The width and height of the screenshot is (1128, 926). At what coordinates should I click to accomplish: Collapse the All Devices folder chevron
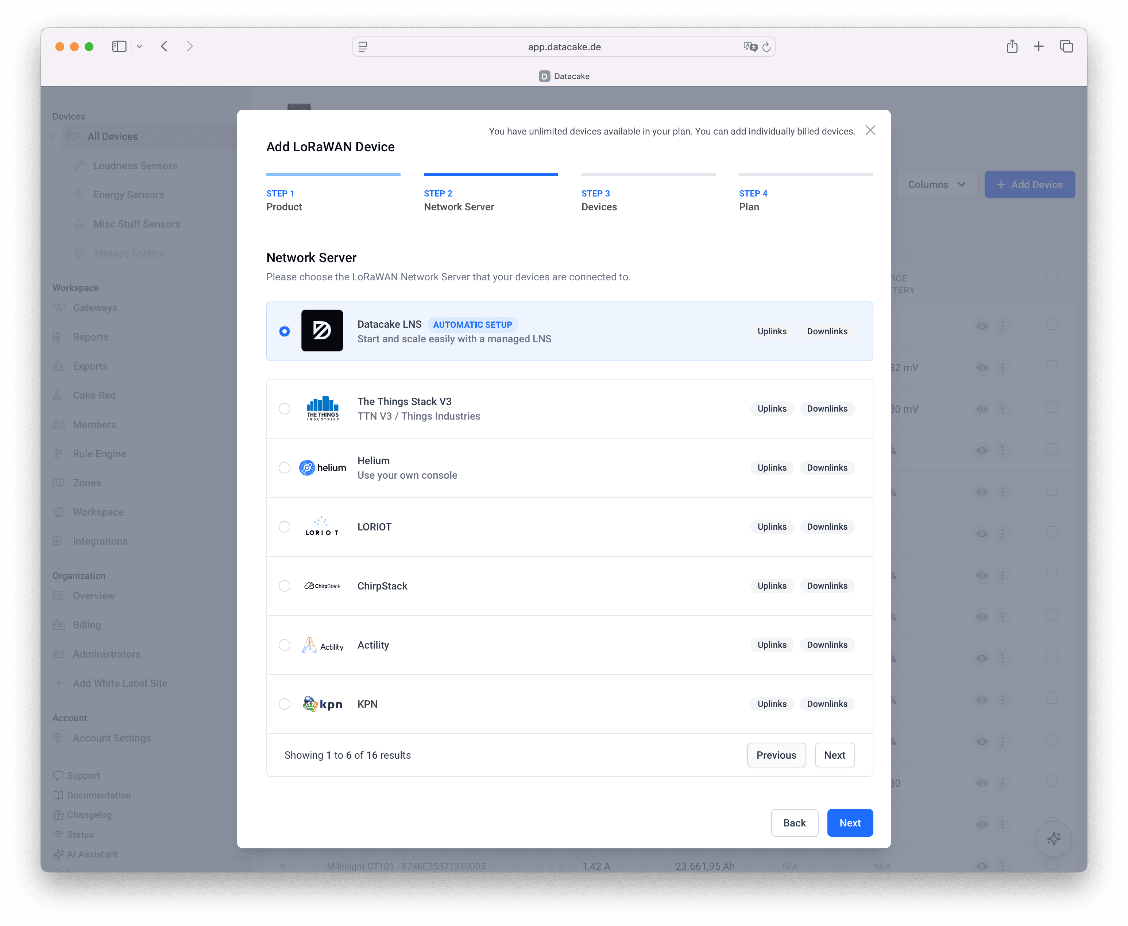(52, 137)
